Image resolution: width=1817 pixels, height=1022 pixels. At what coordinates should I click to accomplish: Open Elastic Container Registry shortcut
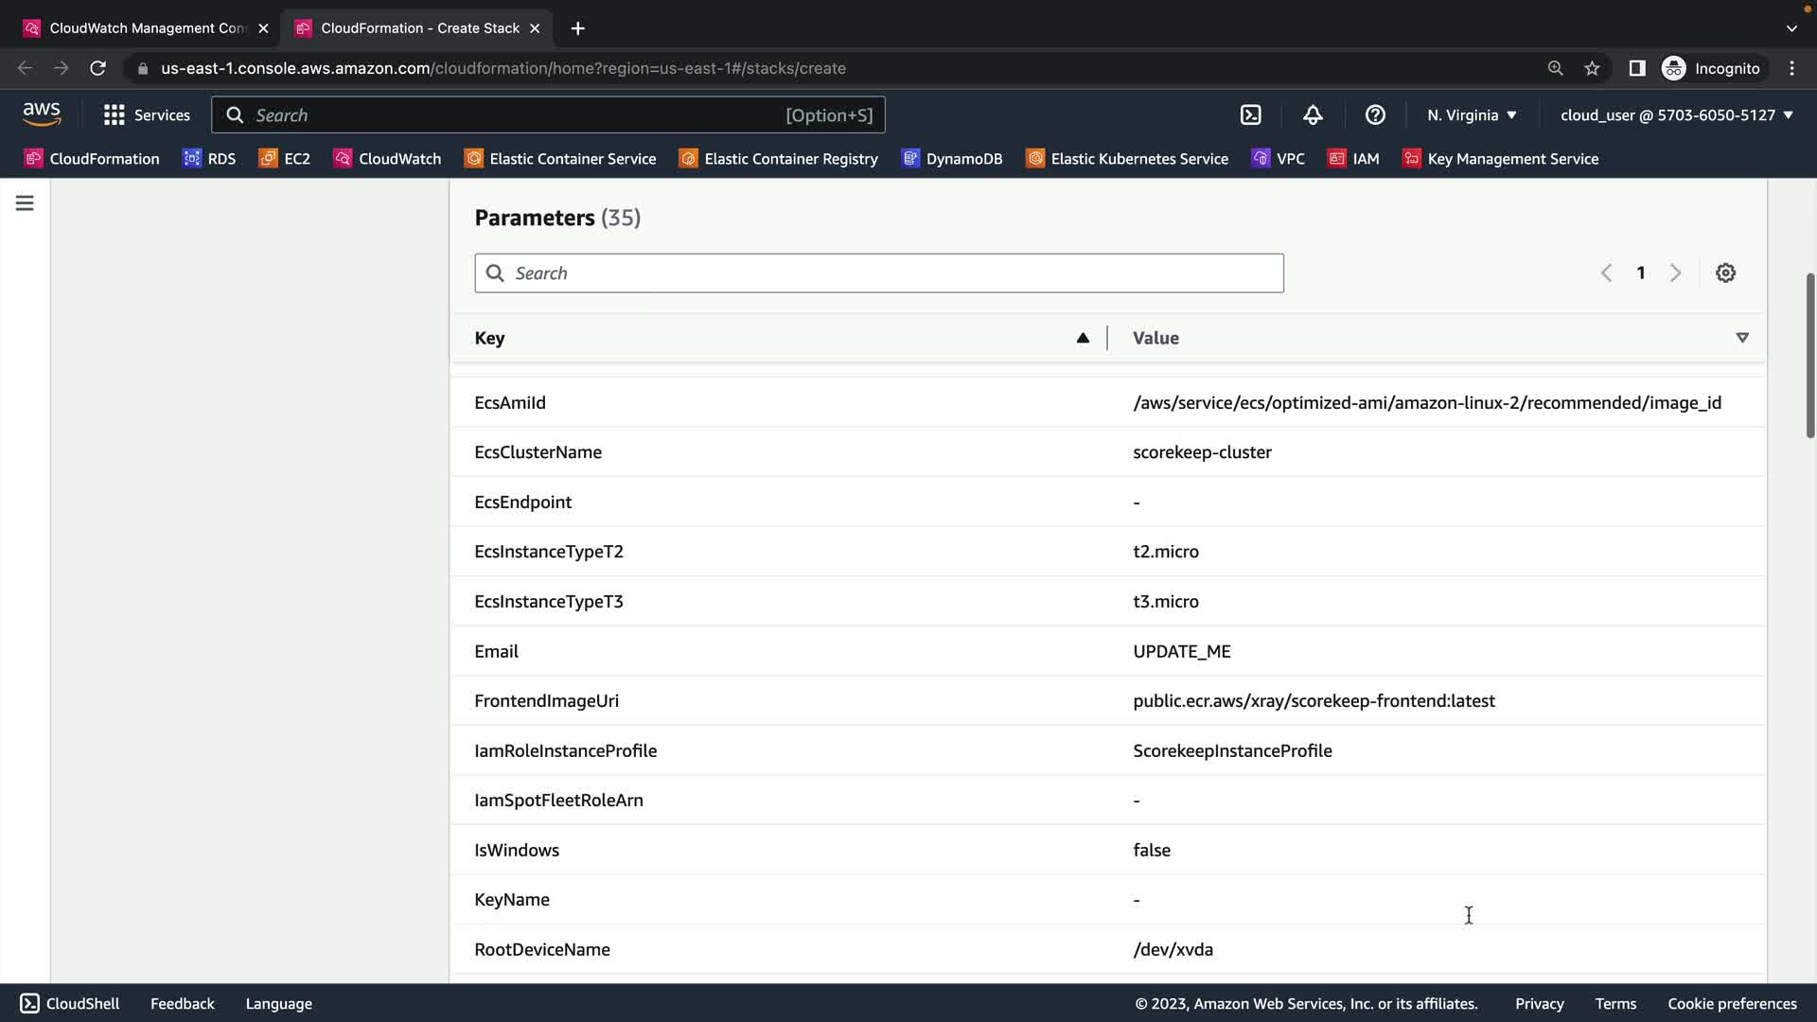pos(778,159)
